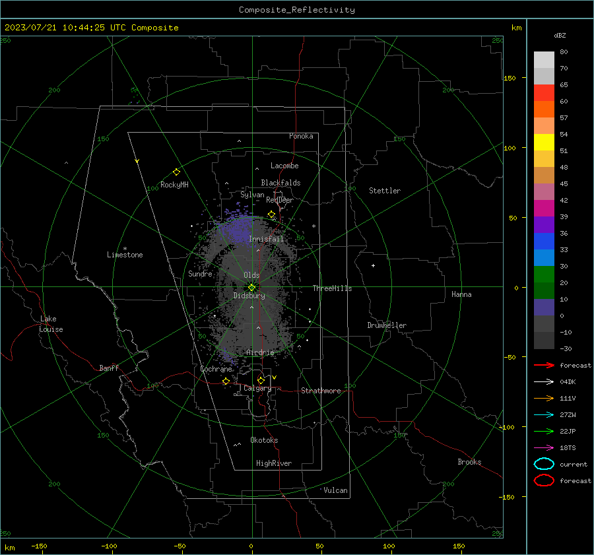Screen dimensions: 594x555
Task: Click the yellow diamond marker just above Calgary label
Action: (261, 380)
